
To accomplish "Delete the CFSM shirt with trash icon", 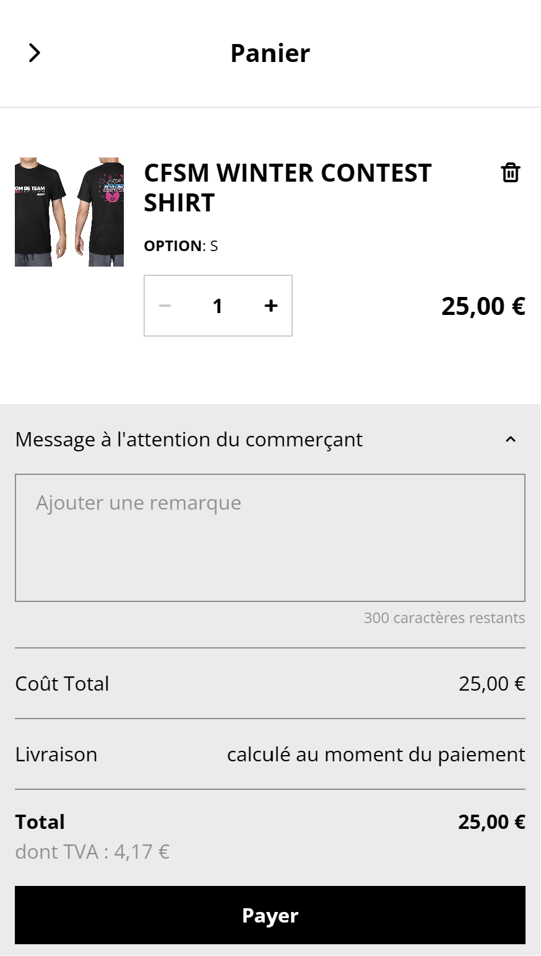I will click(510, 173).
